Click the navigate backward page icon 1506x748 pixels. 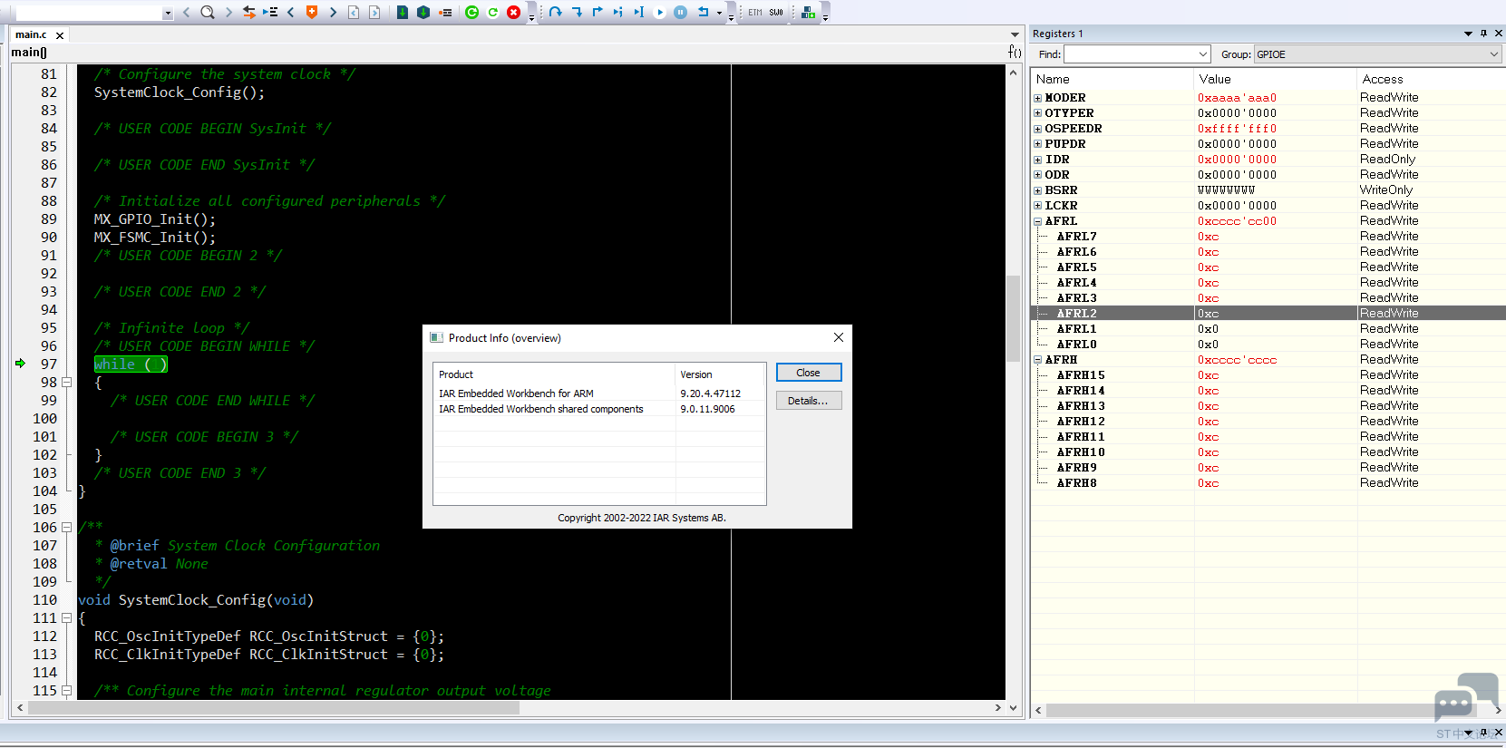coord(354,13)
